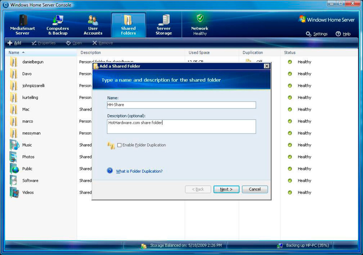The width and height of the screenshot is (363, 255).
Task: Sort by Description column header
Action: pyautogui.click(x=131, y=52)
